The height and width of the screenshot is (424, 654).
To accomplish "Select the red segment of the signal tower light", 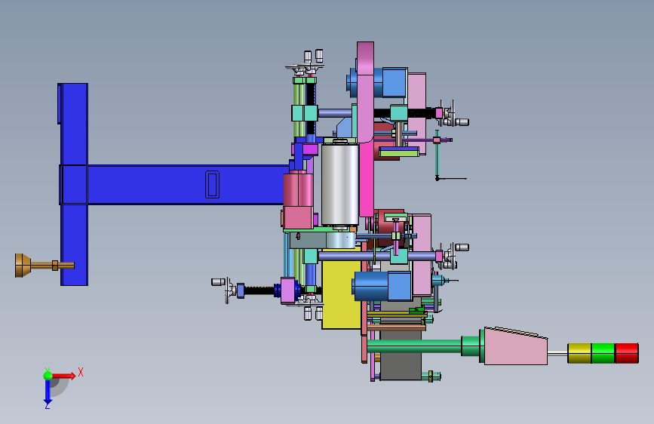I will (627, 353).
